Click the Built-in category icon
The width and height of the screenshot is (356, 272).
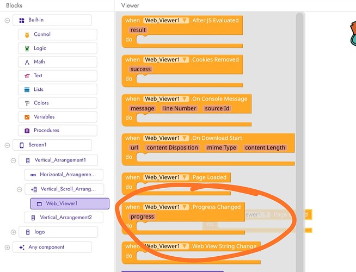click(22, 21)
